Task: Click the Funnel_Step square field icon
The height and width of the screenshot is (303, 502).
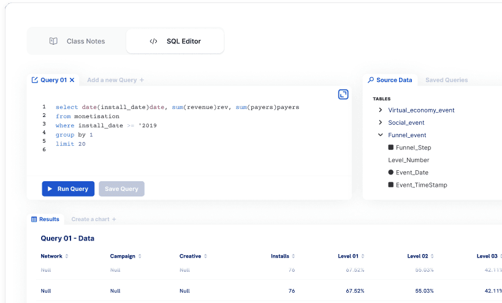Action: [390, 148]
